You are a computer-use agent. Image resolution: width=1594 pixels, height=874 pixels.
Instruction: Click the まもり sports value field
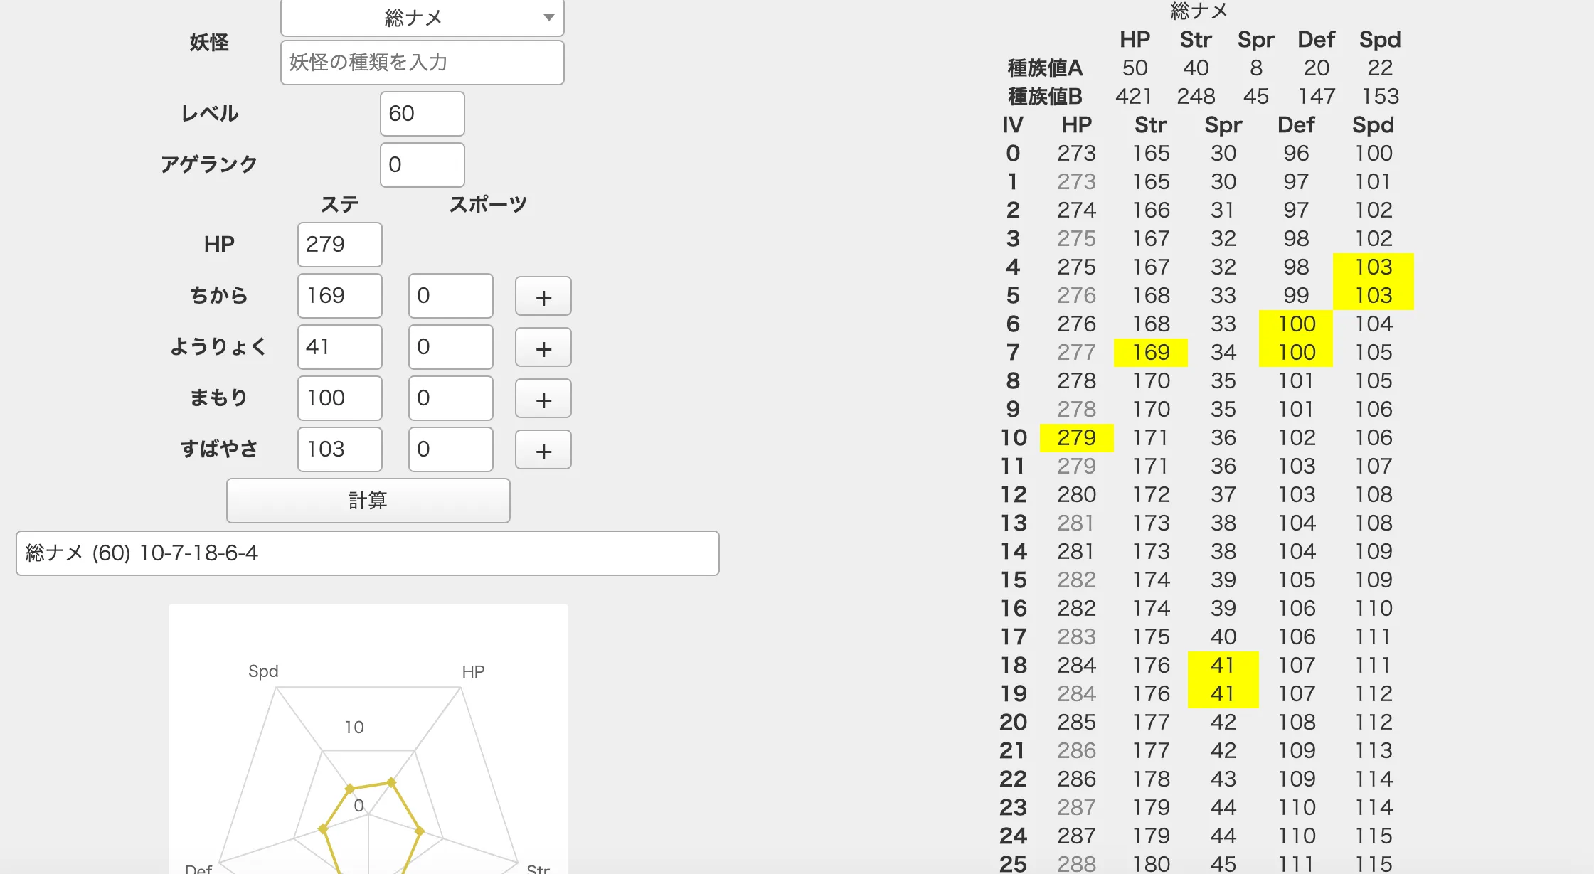click(x=450, y=398)
